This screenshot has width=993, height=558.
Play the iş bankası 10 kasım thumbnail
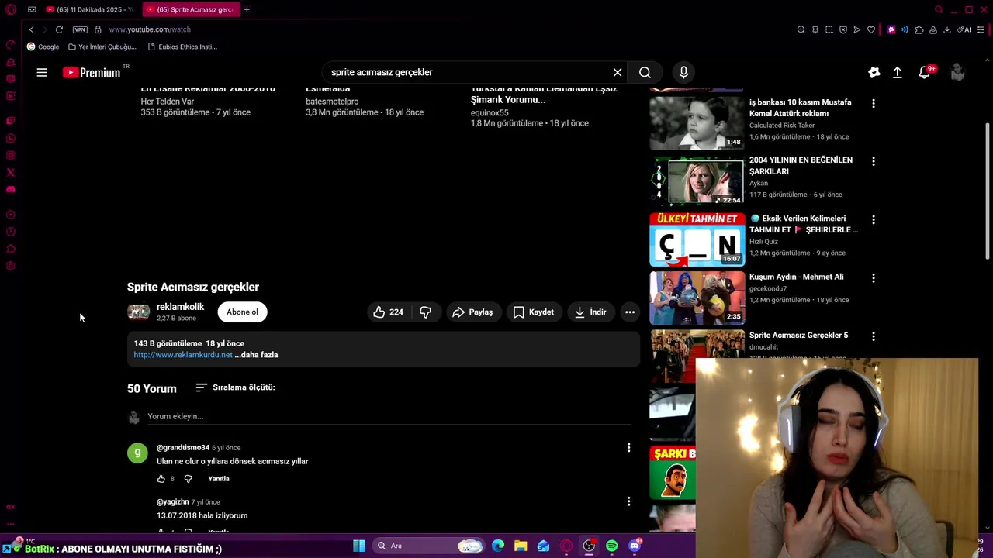pos(697,122)
